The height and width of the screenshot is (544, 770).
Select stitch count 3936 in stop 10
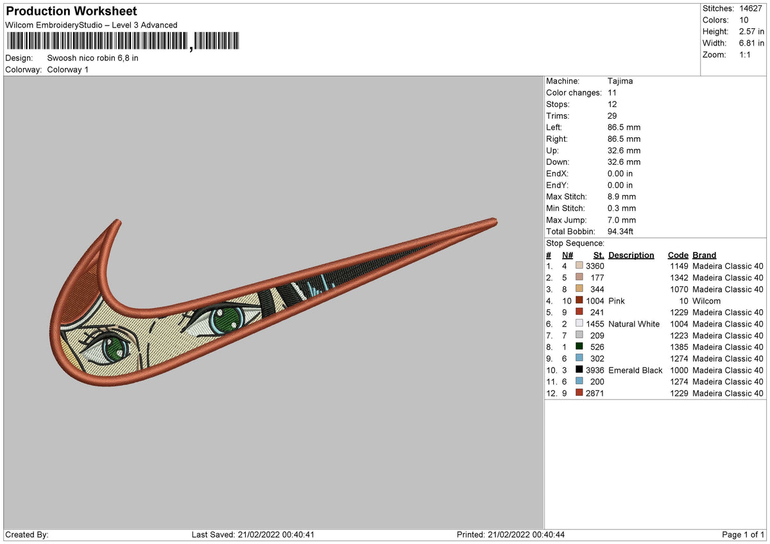coord(595,370)
